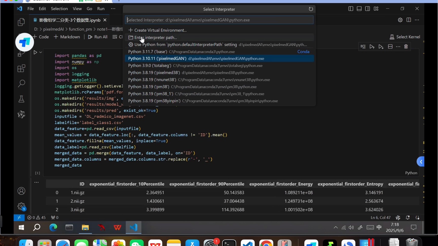Toggle secondary side bar layout icon
The width and height of the screenshot is (438, 246).
point(368,9)
